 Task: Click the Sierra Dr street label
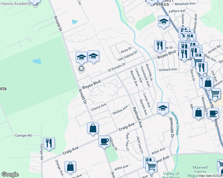pyautogui.click(x=192, y=75)
